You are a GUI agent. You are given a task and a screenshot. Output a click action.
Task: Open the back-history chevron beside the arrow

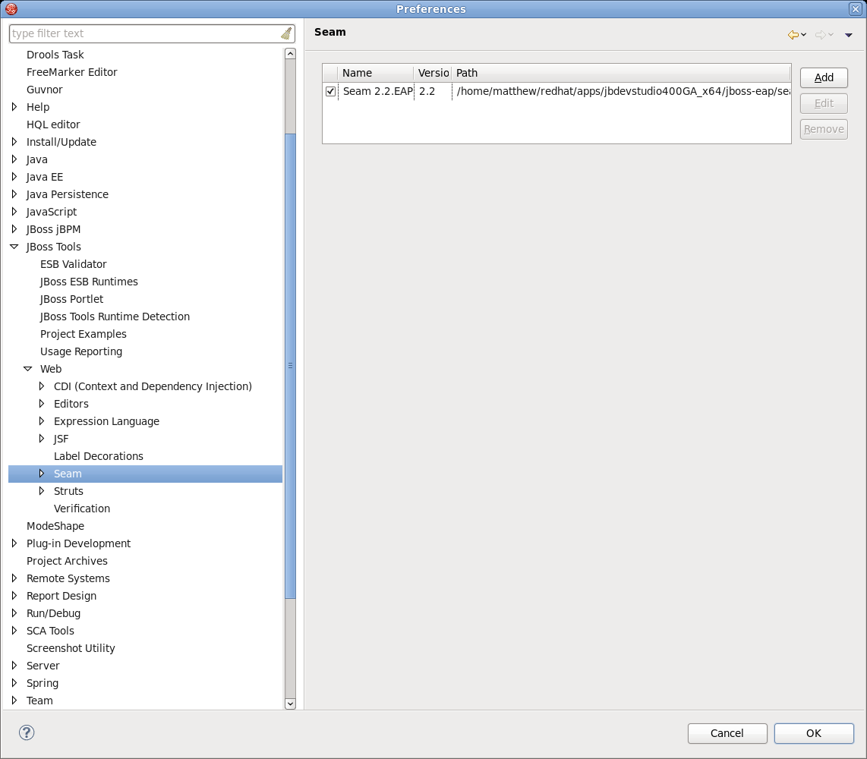[x=802, y=35]
